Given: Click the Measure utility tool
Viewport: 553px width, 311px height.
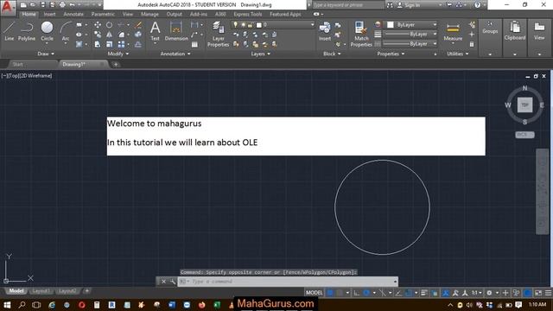Looking at the screenshot, I should pyautogui.click(x=453, y=32).
